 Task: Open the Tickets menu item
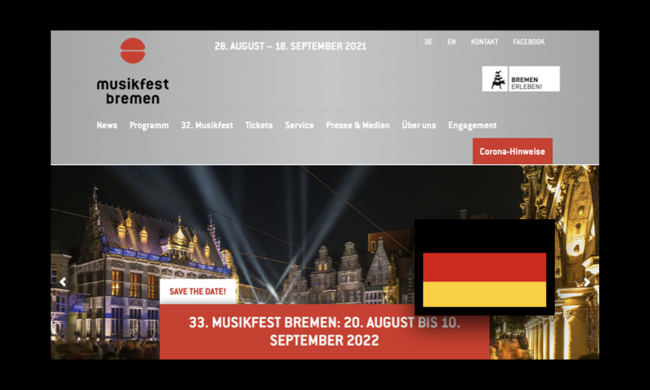258,125
